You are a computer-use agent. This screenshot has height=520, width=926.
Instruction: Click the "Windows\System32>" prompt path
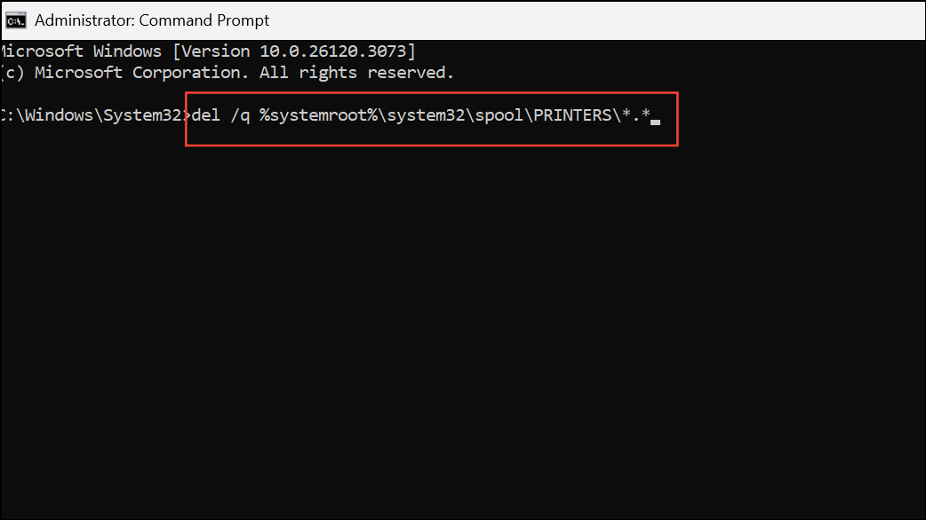[x=98, y=116]
